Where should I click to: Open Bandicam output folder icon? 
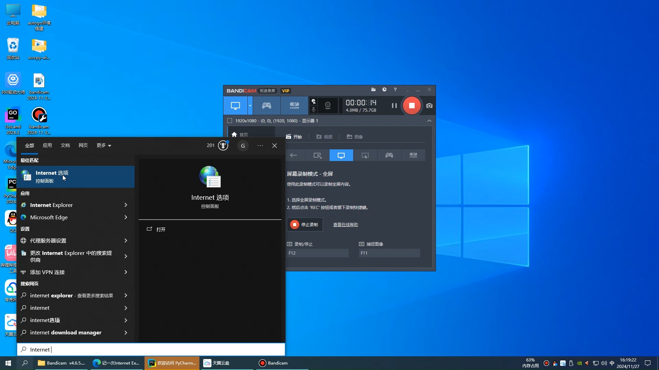(x=373, y=89)
